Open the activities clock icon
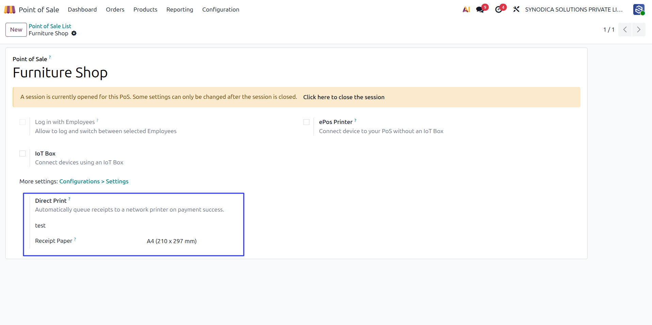652x325 pixels. click(x=498, y=10)
